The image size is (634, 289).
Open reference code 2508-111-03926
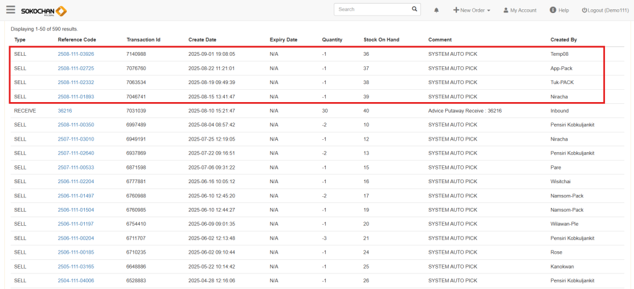point(76,54)
